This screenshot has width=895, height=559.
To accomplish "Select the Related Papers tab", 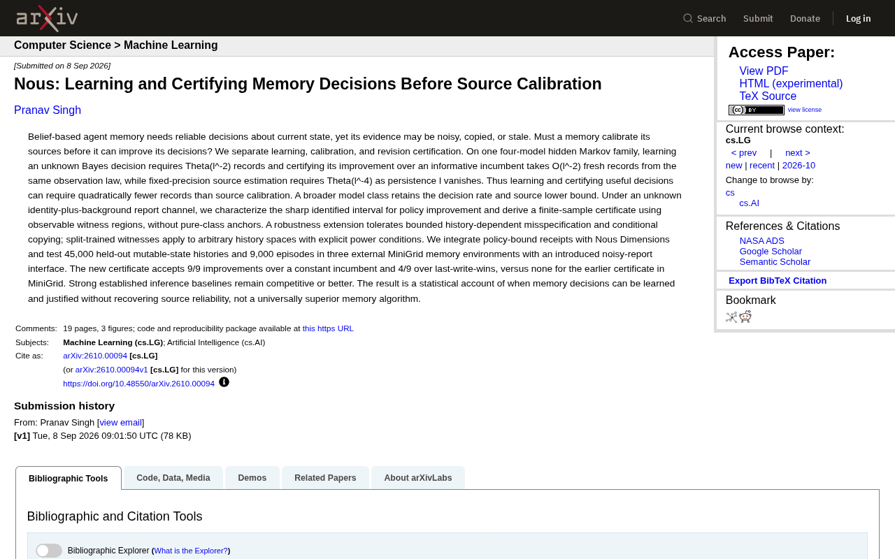I will (325, 478).
